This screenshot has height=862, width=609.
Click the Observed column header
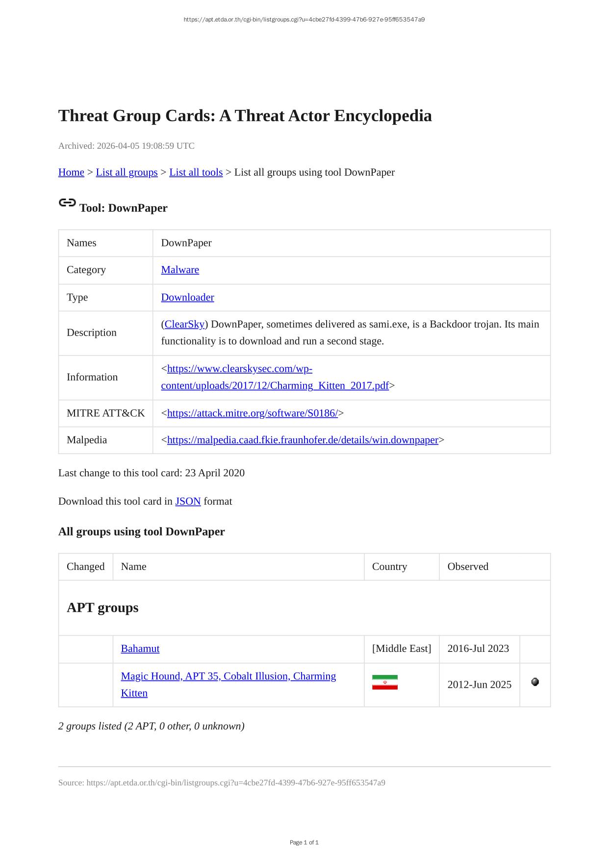pyautogui.click(x=468, y=566)
